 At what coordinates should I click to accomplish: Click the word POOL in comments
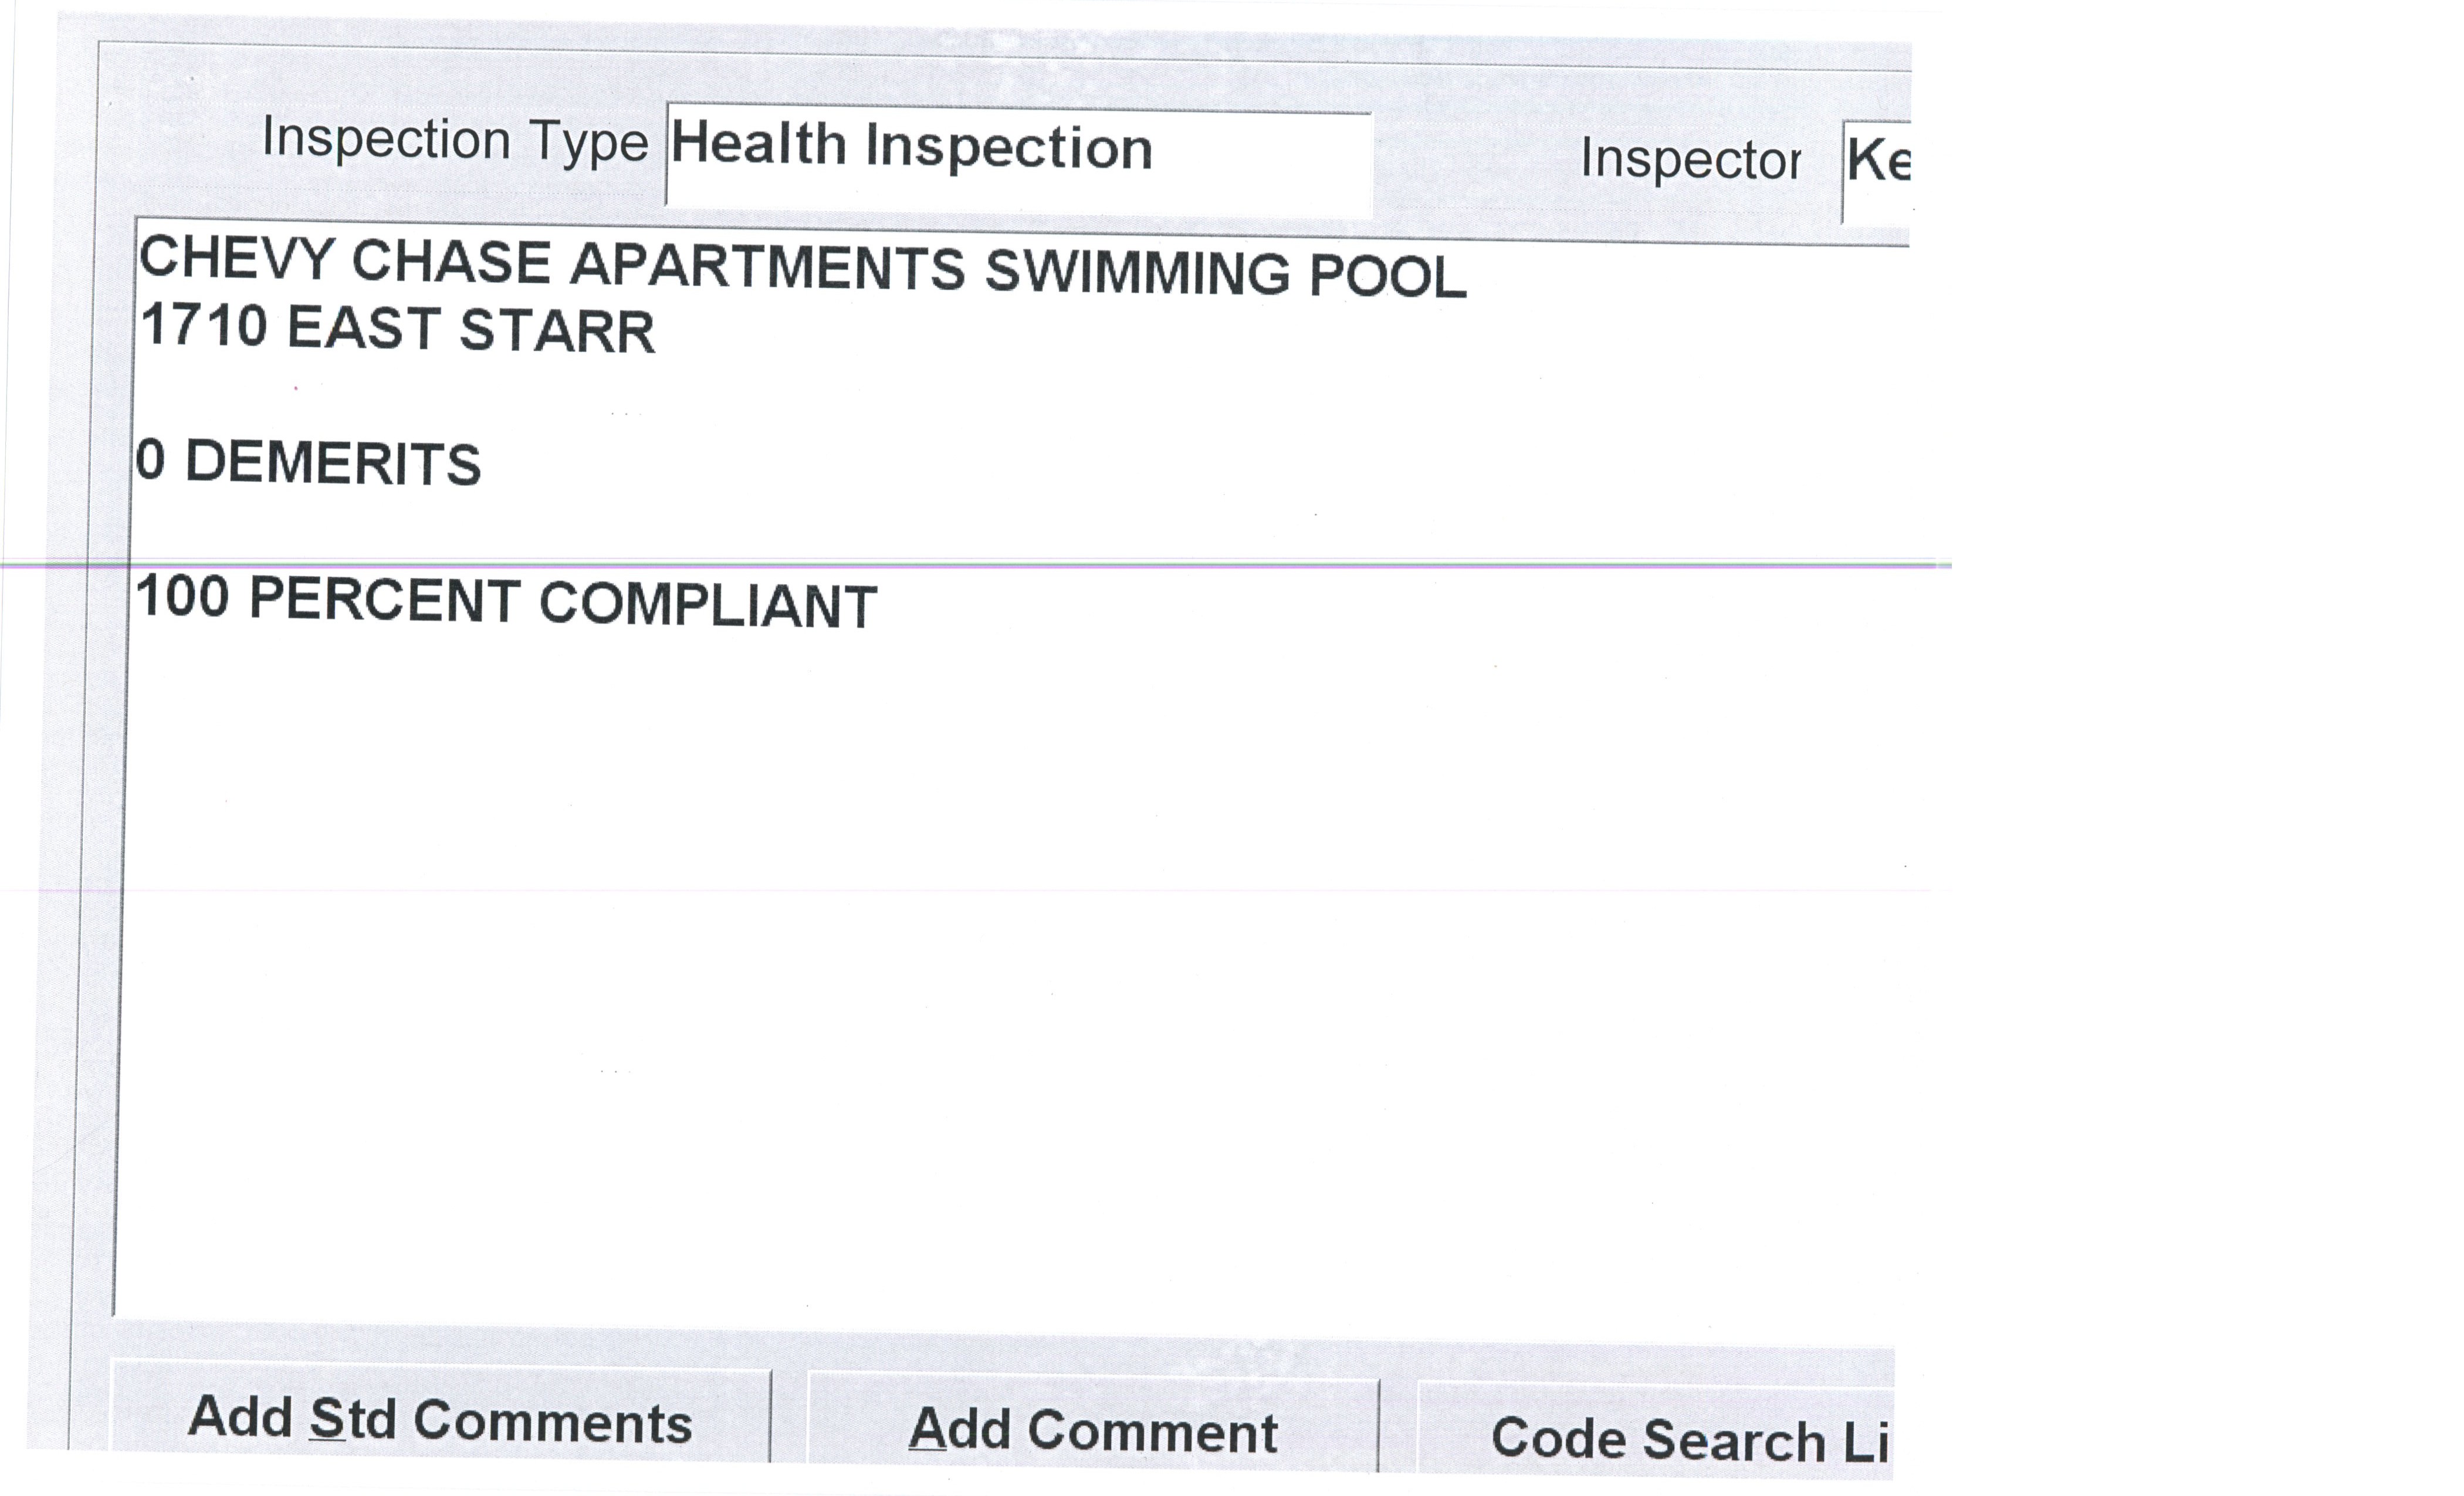click(1387, 276)
